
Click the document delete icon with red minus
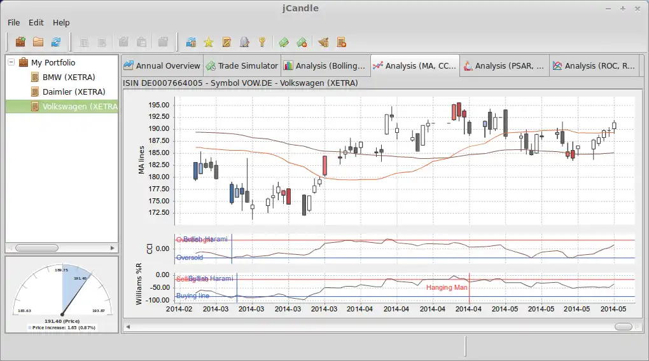coord(342,42)
